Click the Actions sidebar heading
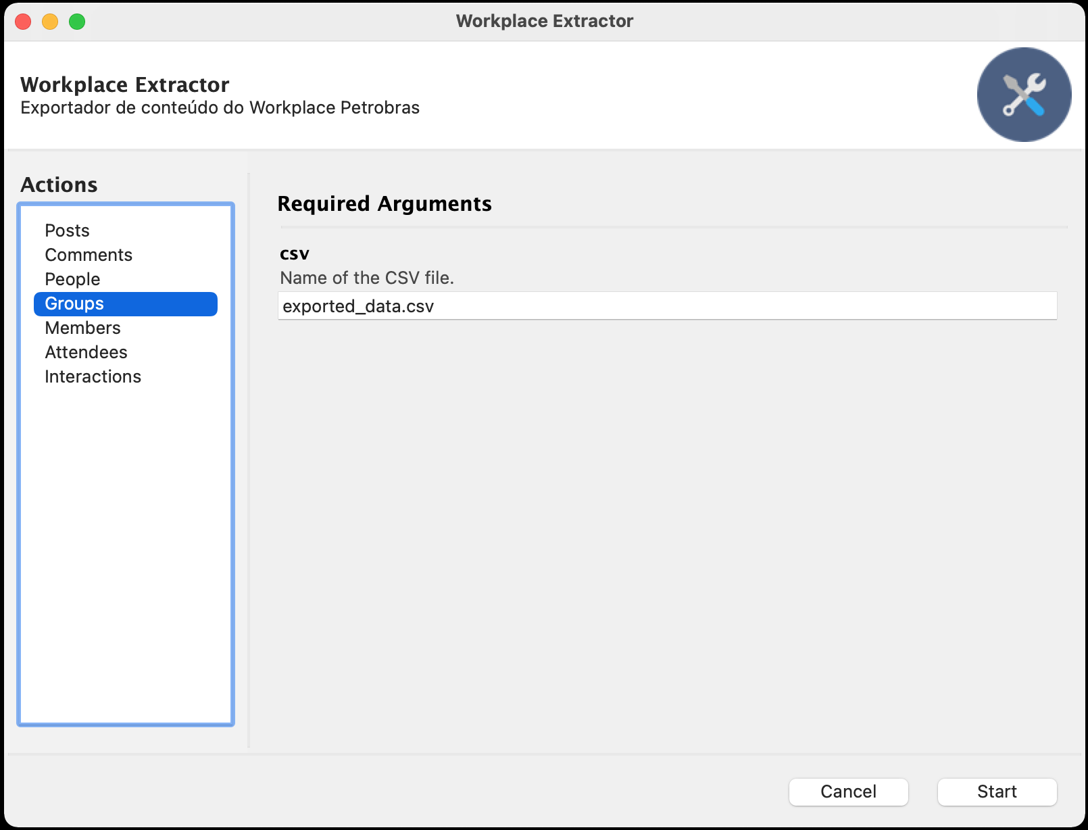1088x830 pixels. coord(59,185)
